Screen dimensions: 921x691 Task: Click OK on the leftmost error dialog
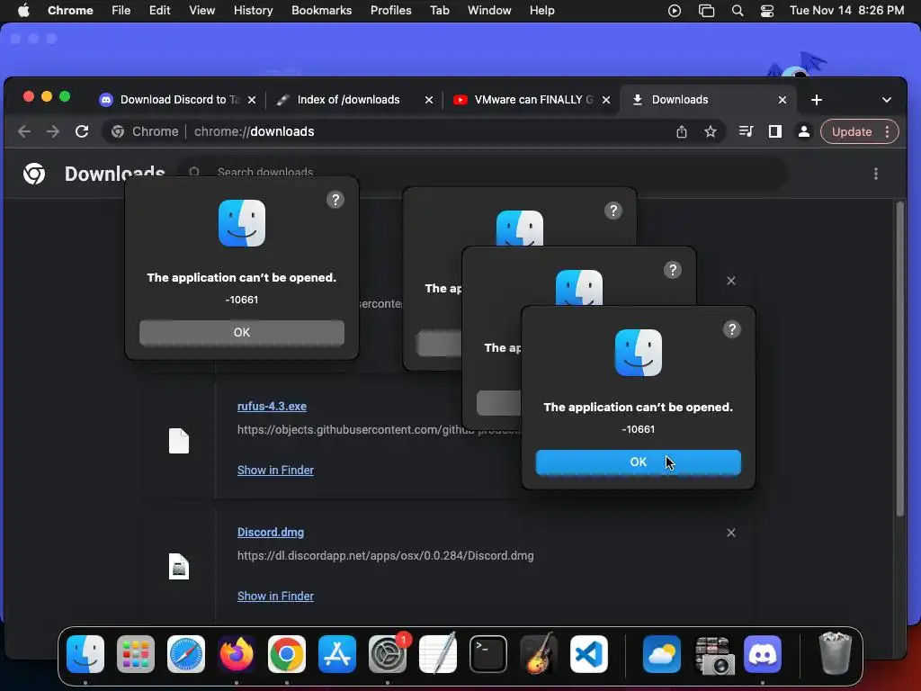point(241,333)
